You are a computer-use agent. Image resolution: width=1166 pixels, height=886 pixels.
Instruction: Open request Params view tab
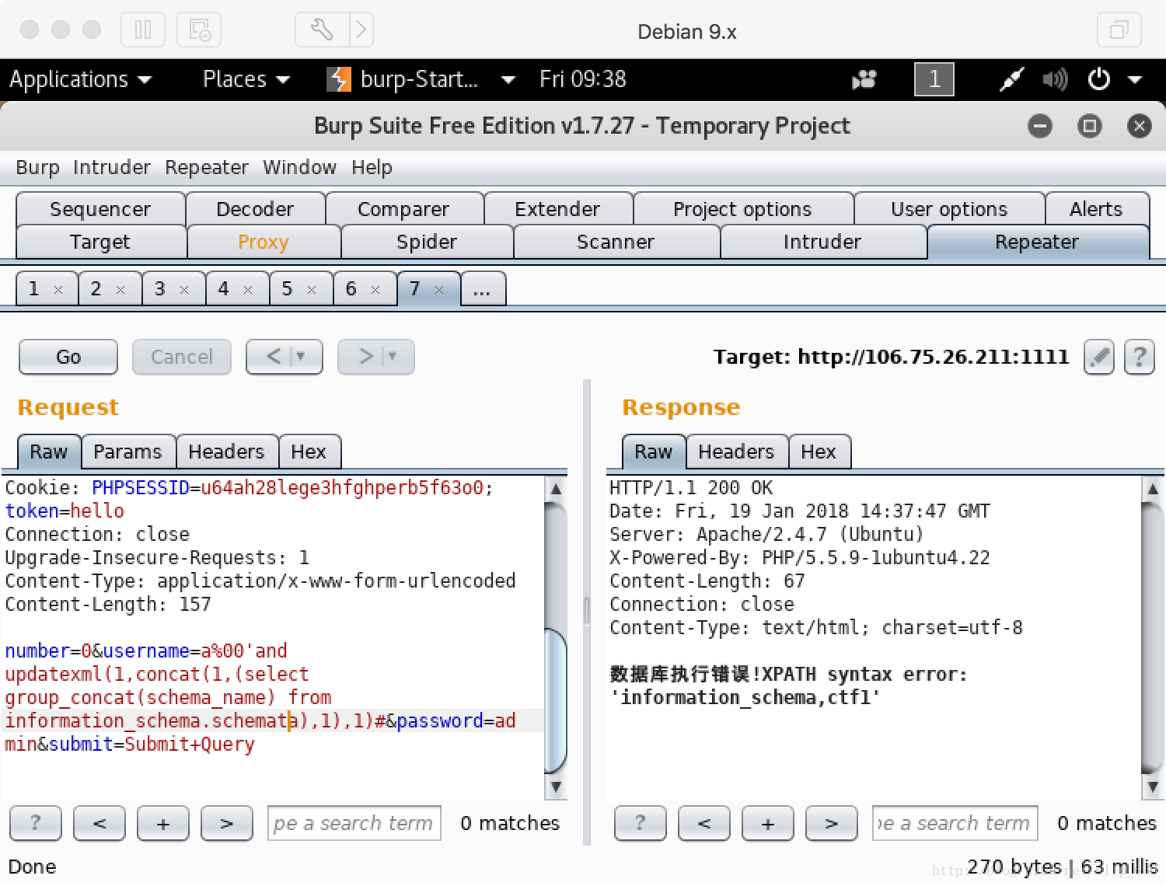[x=127, y=452]
